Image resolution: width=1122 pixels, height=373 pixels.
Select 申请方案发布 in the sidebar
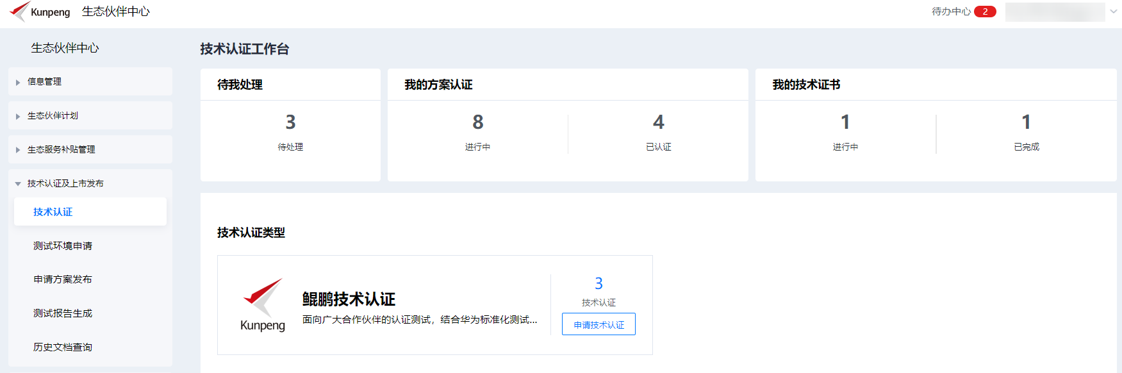coord(63,279)
